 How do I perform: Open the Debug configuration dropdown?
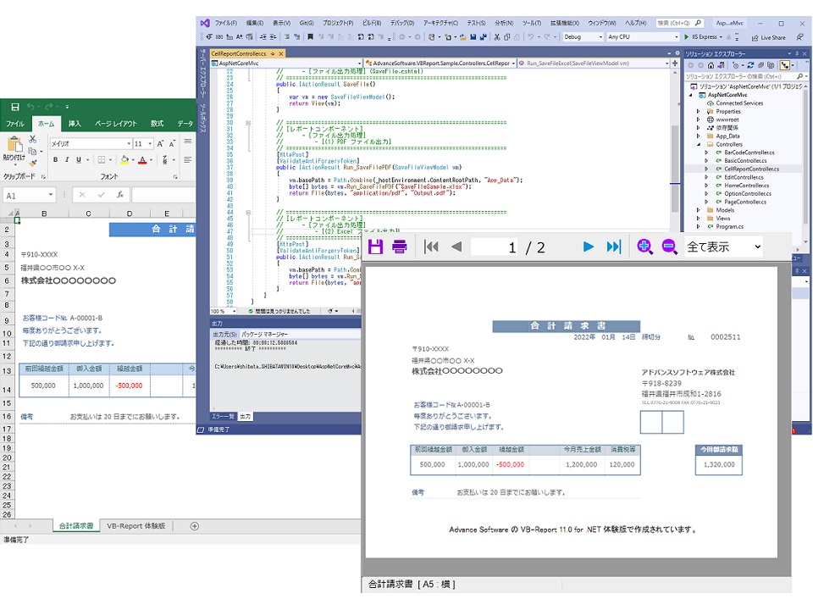583,36
